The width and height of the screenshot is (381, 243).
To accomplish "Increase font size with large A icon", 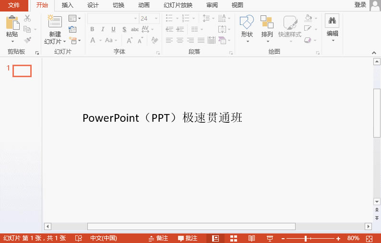I will pos(130,40).
